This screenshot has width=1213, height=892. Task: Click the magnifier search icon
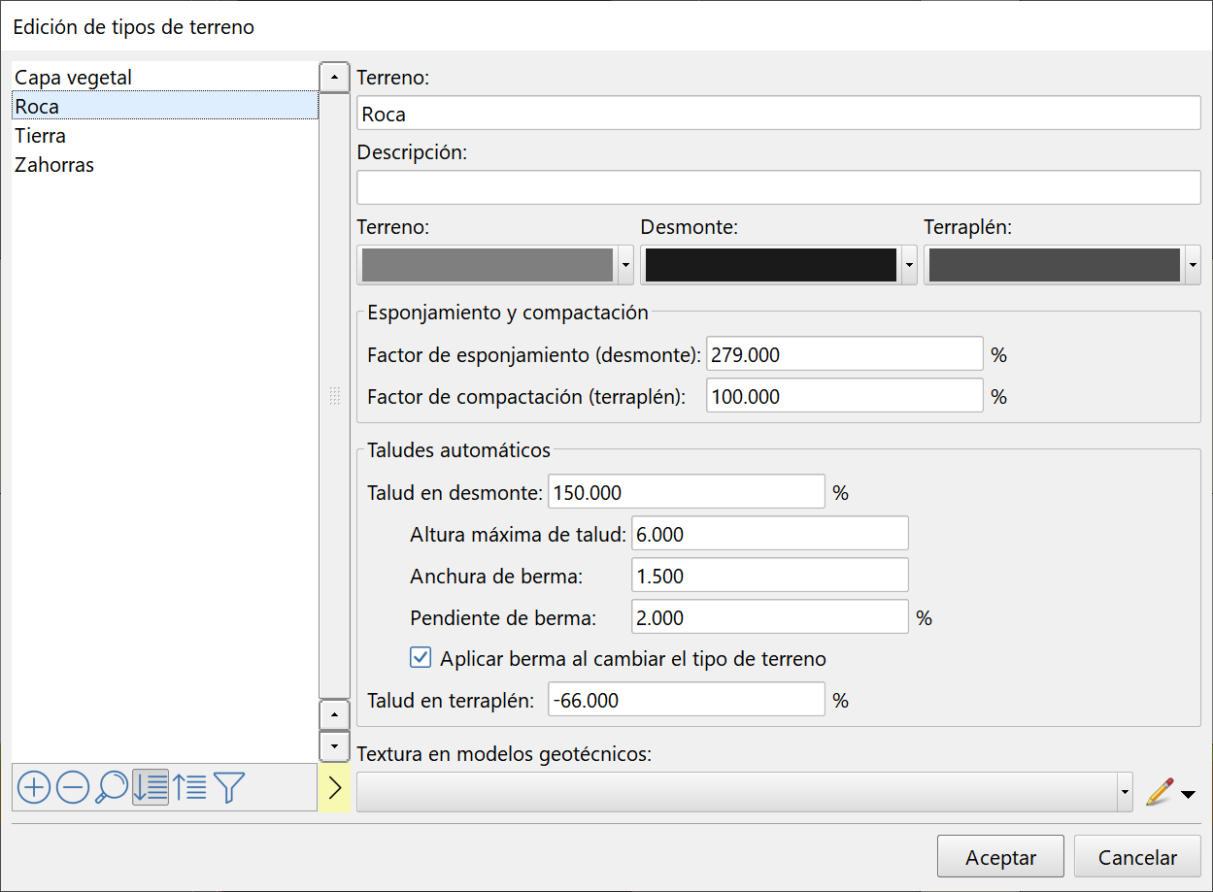113,787
